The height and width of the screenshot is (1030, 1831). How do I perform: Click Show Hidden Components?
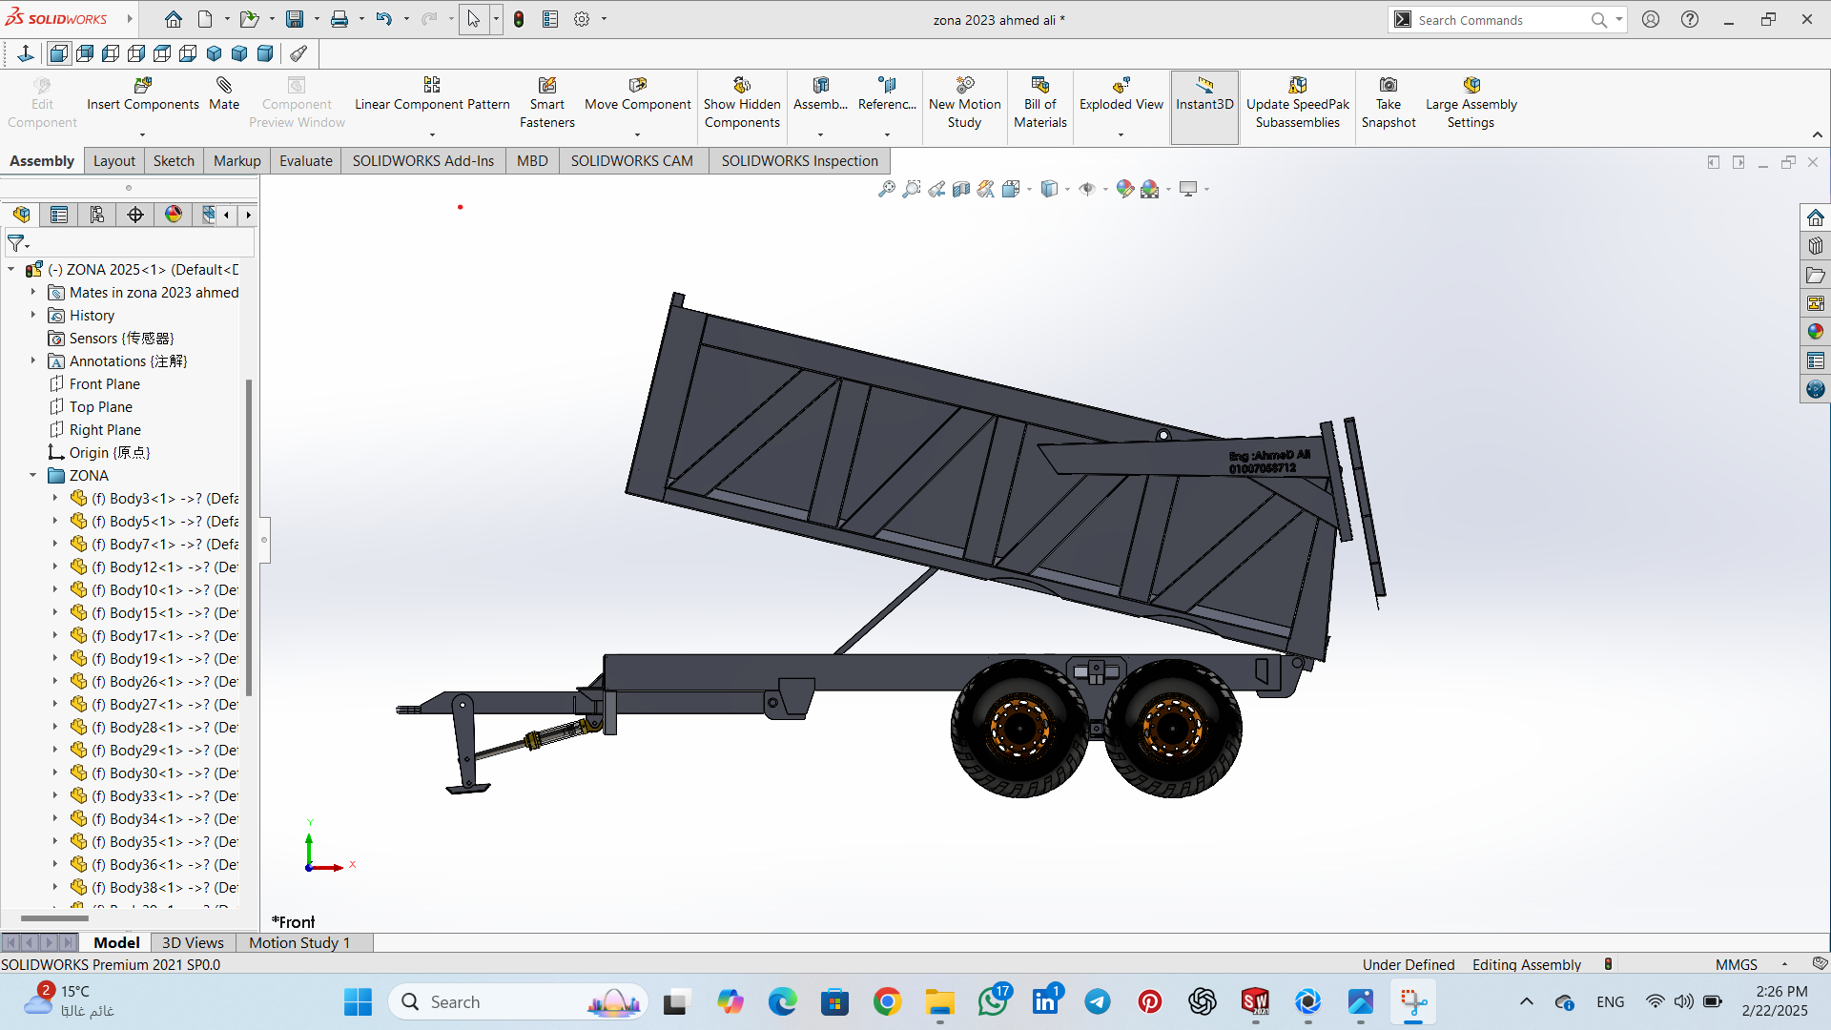pyautogui.click(x=742, y=103)
